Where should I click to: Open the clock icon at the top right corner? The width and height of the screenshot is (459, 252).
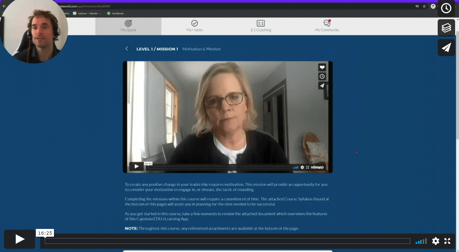click(x=446, y=8)
